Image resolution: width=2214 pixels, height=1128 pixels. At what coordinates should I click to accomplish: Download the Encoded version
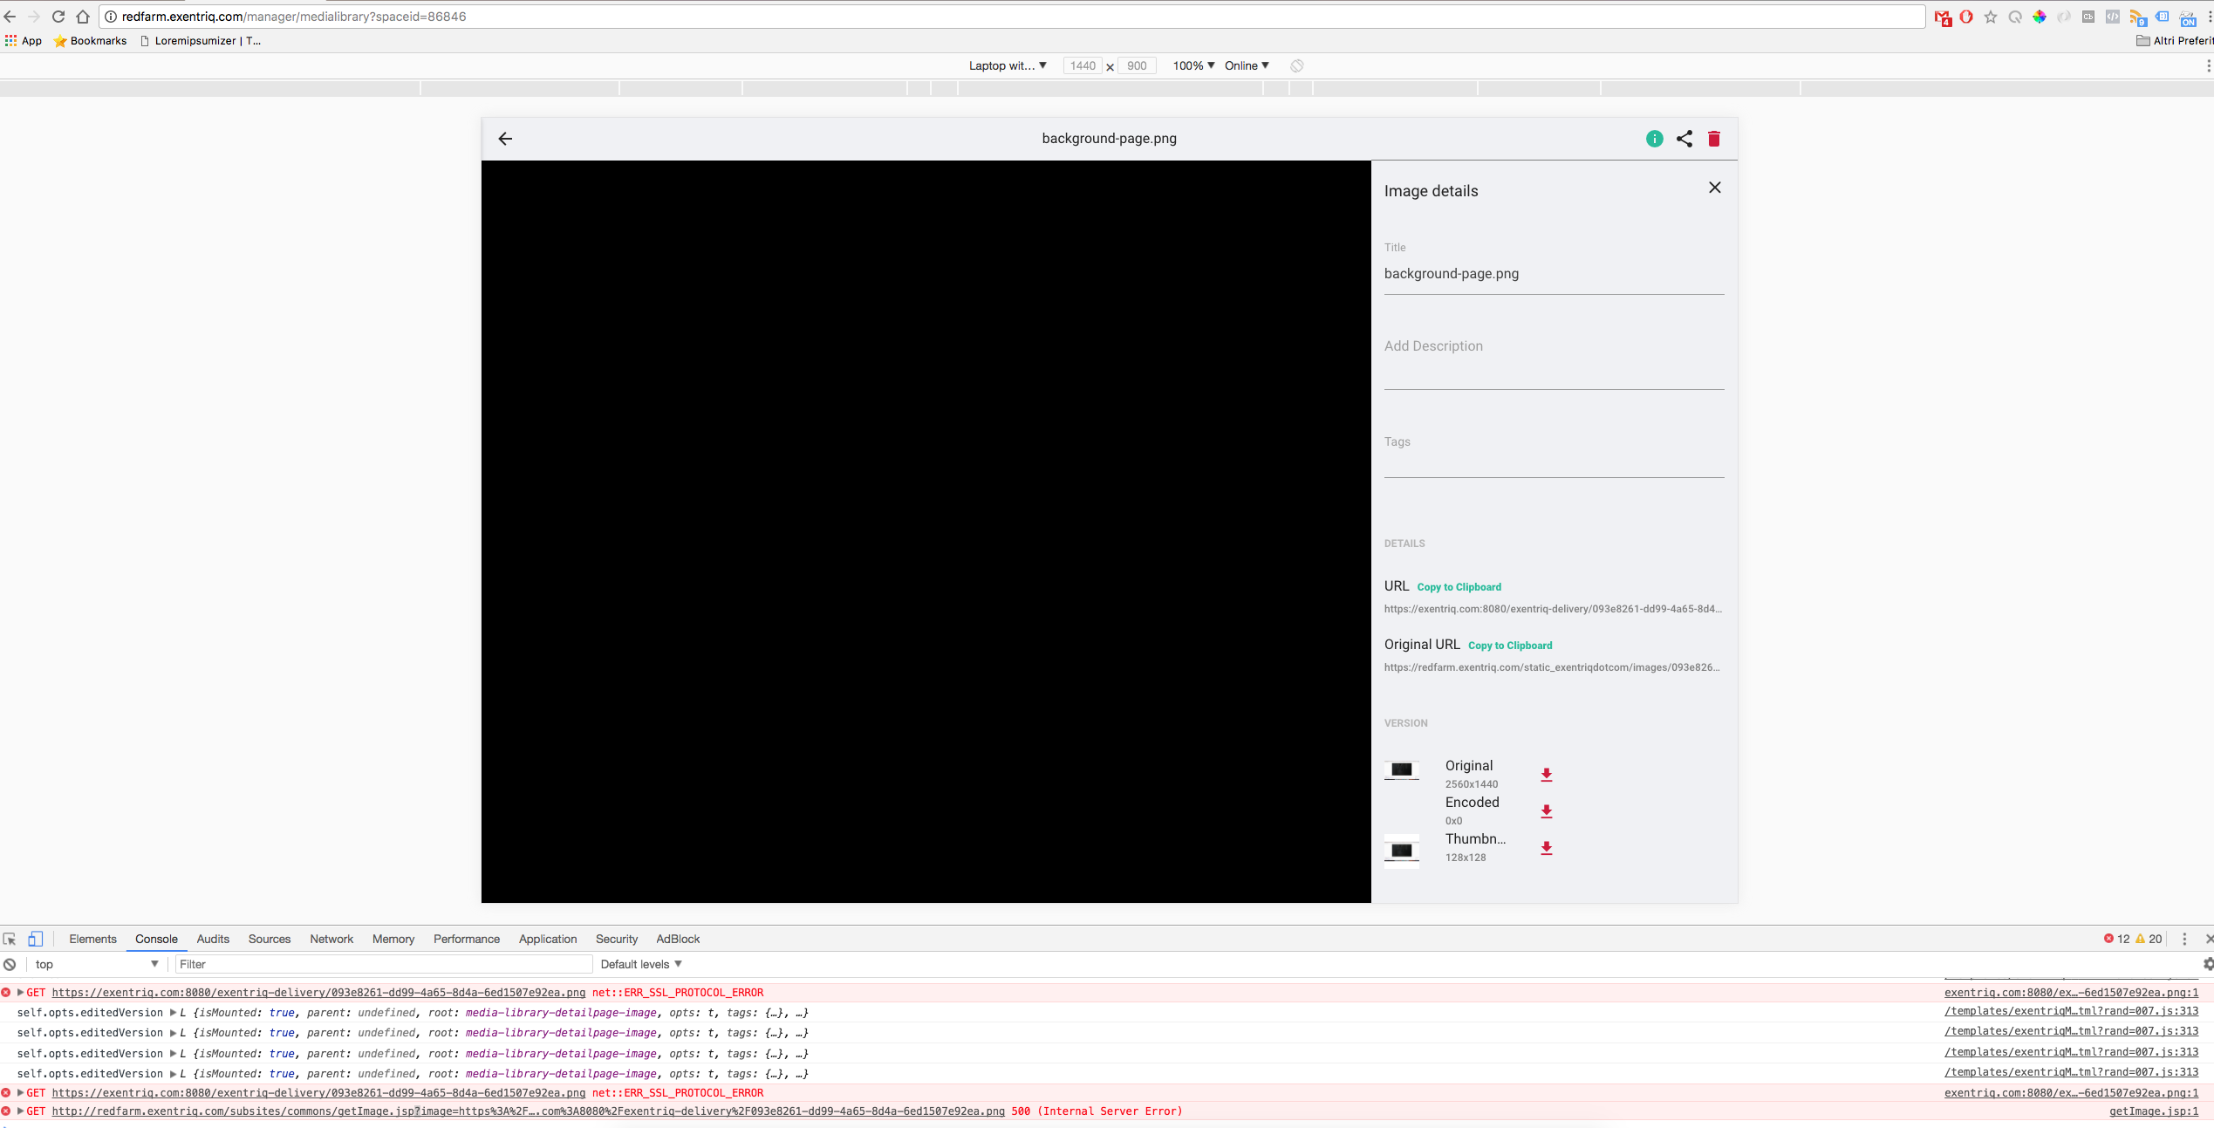tap(1546, 811)
